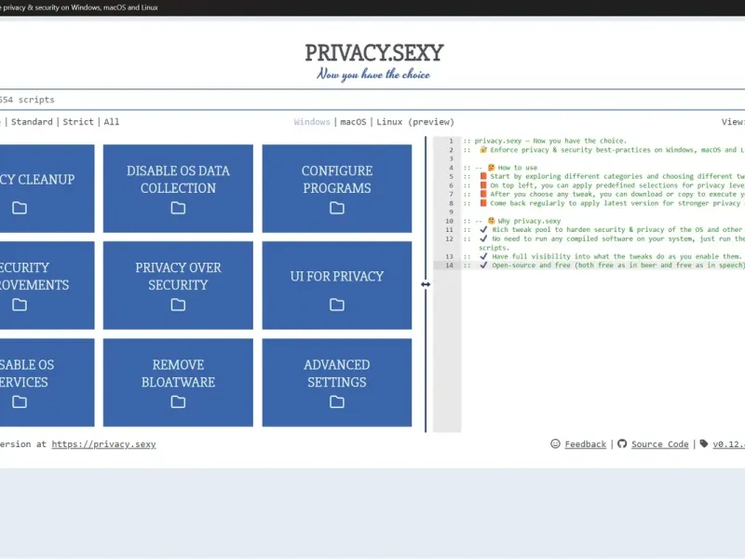745x559 pixels.
Task: Click folder icon under Disable OS Data Collection
Action: point(178,208)
